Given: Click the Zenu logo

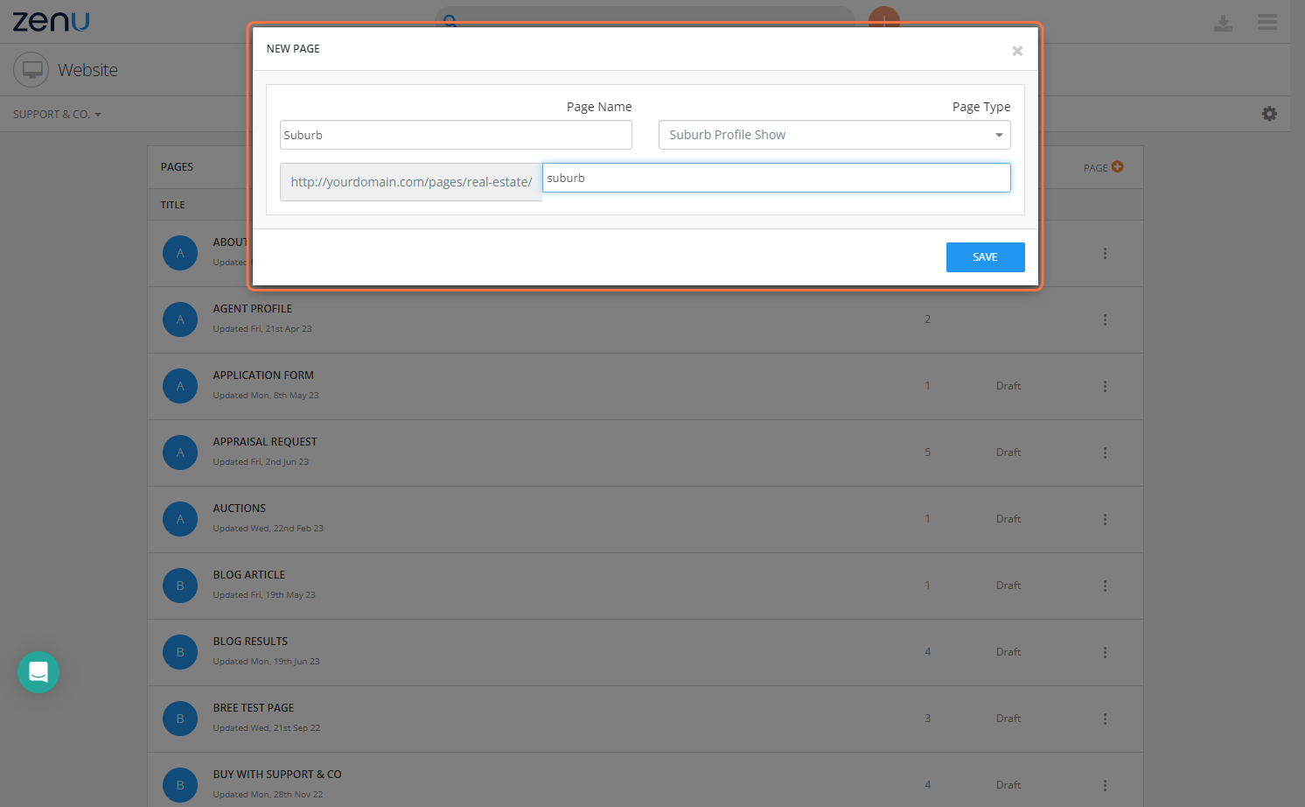Looking at the screenshot, I should point(51,21).
